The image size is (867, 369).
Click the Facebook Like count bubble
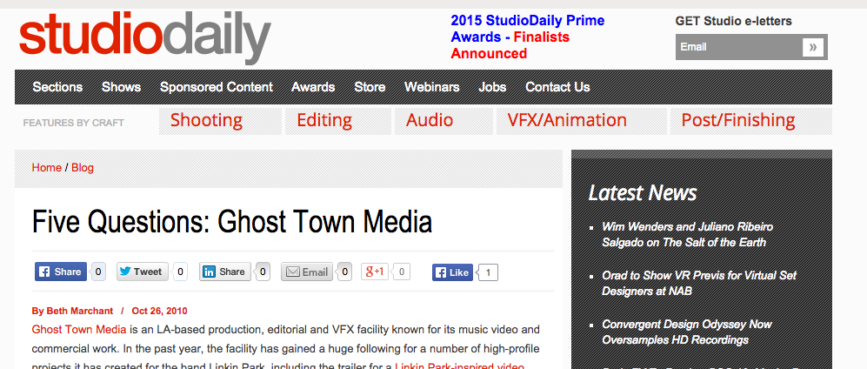[x=488, y=272]
